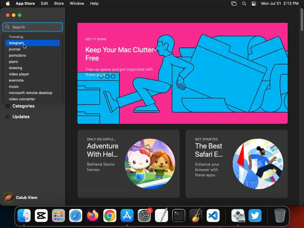Open Twitter from the Dock
Image resolution: width=304 pixels, height=228 pixels.
(x=255, y=216)
